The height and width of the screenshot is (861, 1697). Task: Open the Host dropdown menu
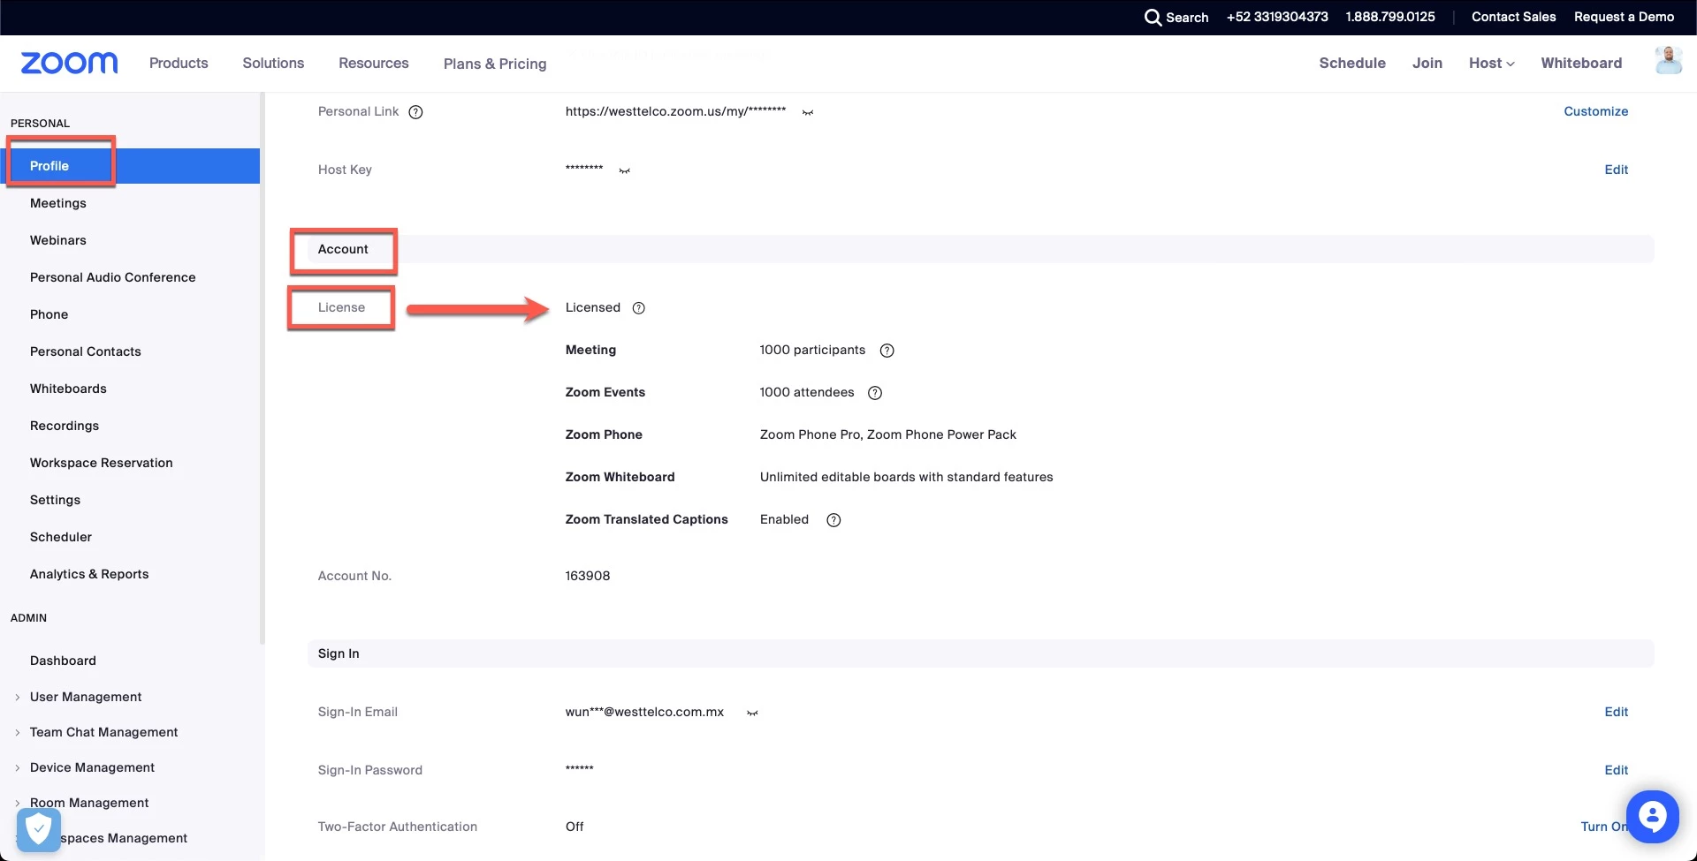pyautogui.click(x=1491, y=63)
